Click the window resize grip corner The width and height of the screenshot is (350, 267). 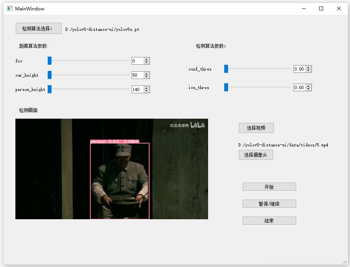pos(344,262)
